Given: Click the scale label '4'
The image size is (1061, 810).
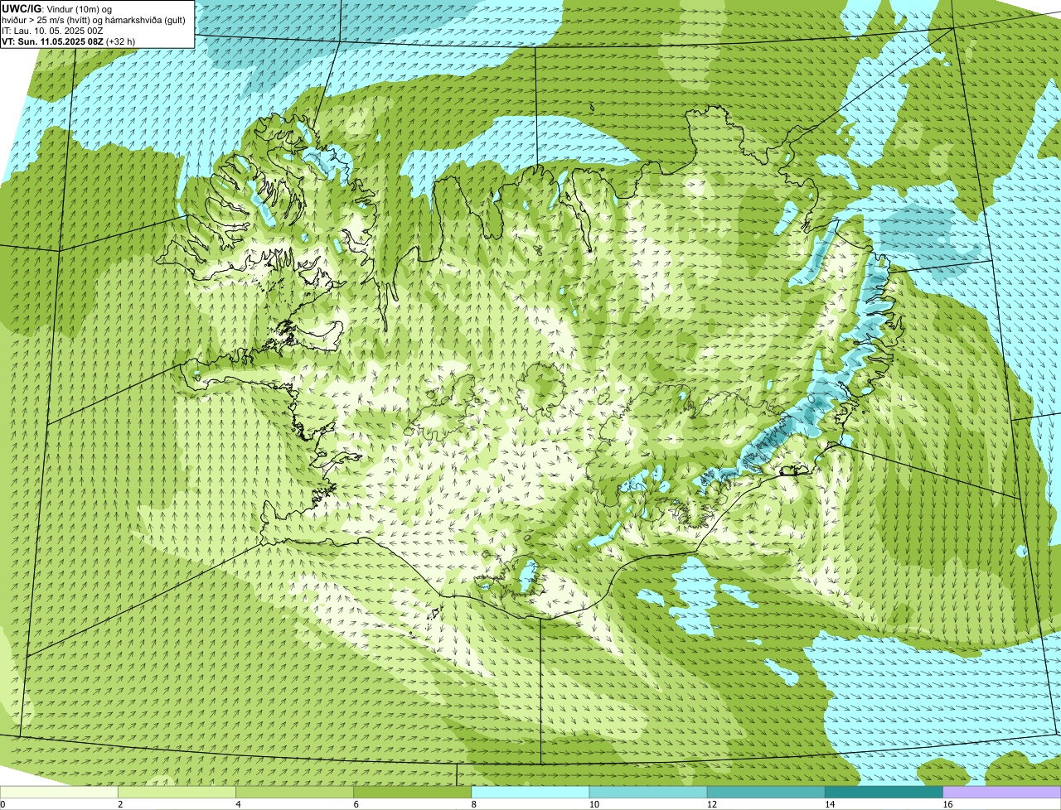Looking at the screenshot, I should click(238, 804).
